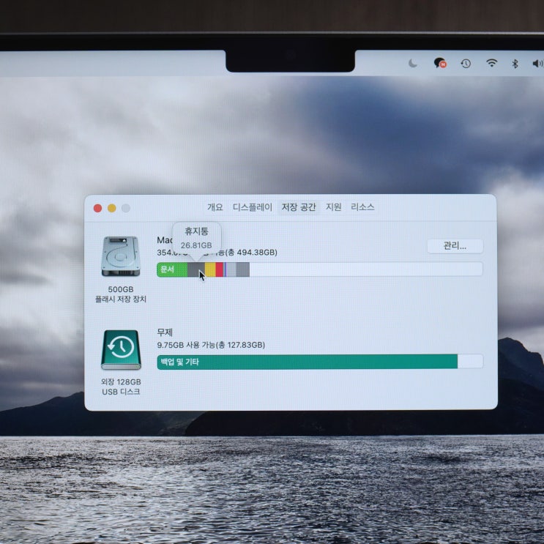This screenshot has height=544, width=544.
Task: Click the yellow segment in storage bar
Action: 210,269
